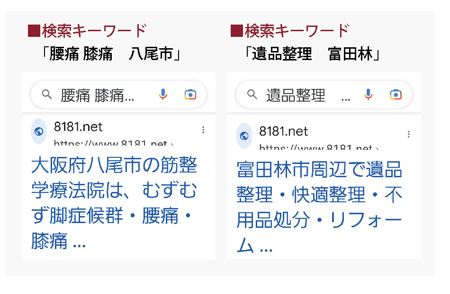The width and height of the screenshot is (450, 294).
Task: Click the magnifier icon in the left search bar
Action: [47, 94]
